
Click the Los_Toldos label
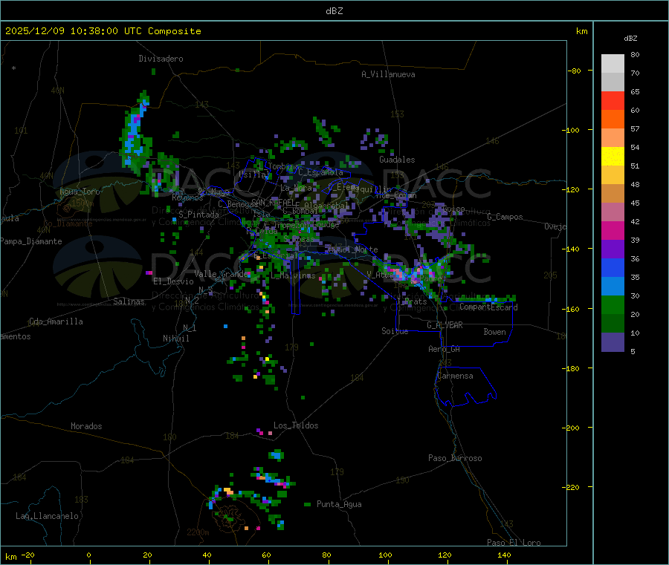pyautogui.click(x=296, y=425)
